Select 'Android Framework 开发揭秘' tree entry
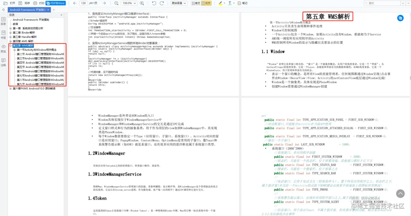Image resolution: width=411 pixels, height=216 pixels. coord(31,20)
